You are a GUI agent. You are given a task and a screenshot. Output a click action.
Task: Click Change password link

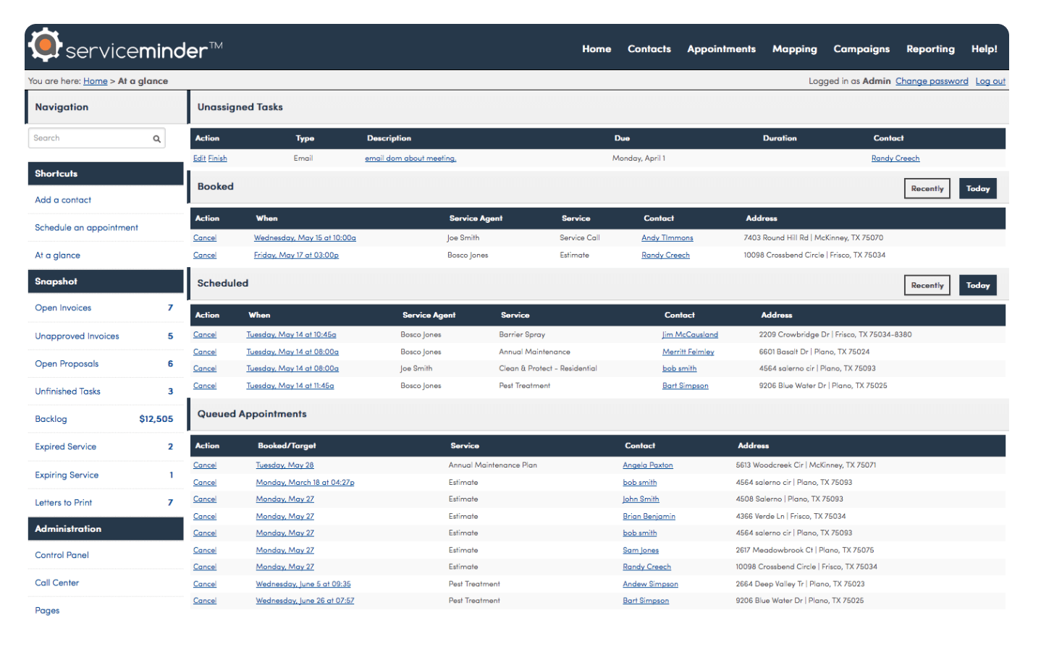pos(932,81)
